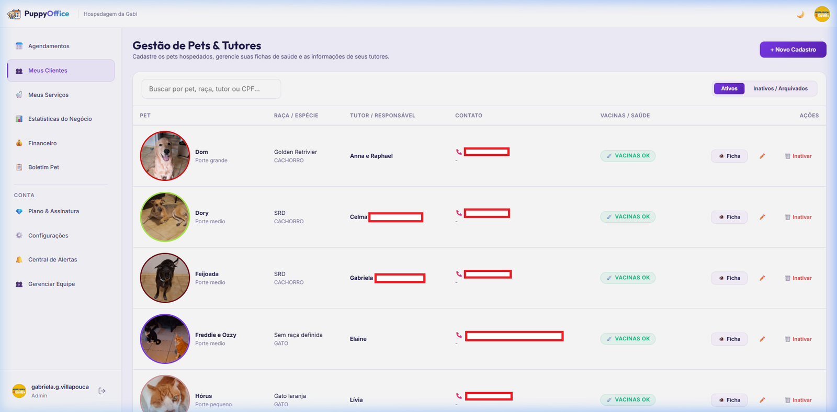The width and height of the screenshot is (837, 412).
Task: Click Vacinas OK badge for Dom
Action: (628, 156)
